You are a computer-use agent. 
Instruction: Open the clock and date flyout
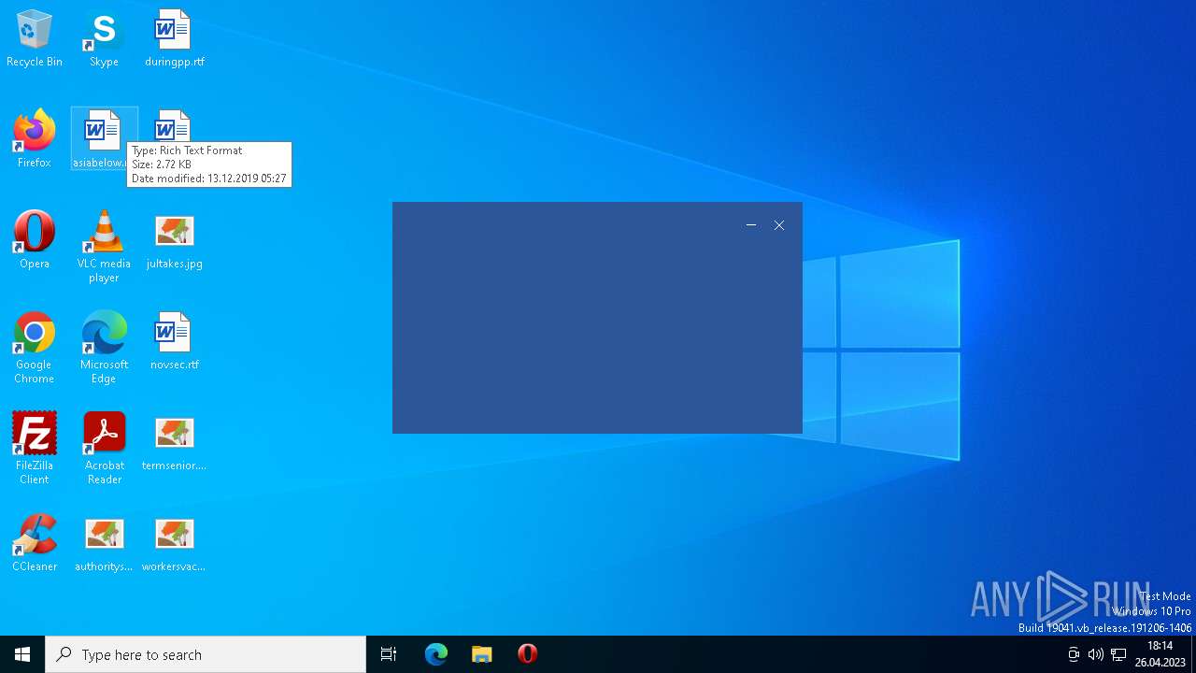[x=1160, y=654]
